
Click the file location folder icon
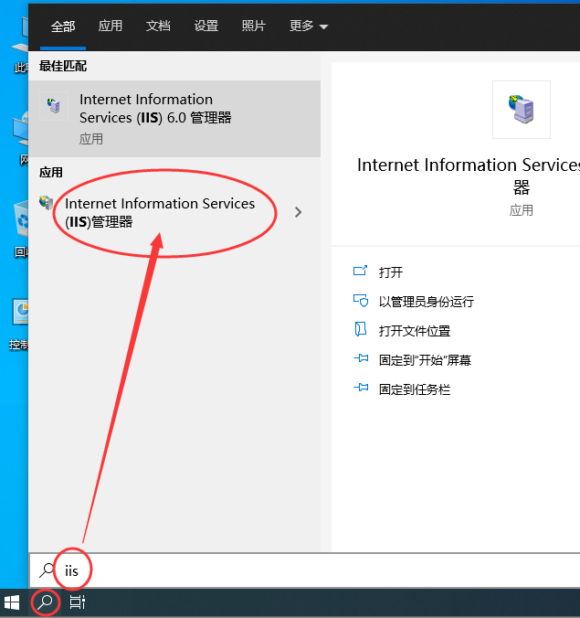[361, 329]
